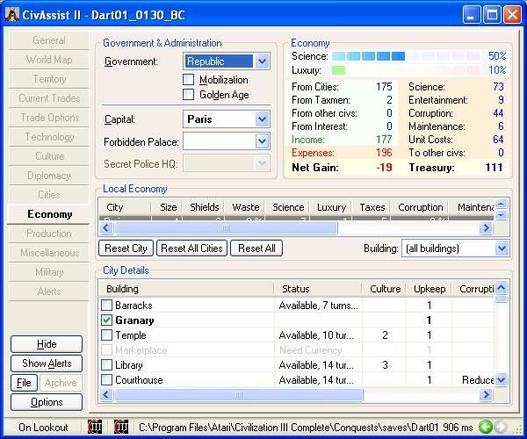527x439 pixels.
Task: Click City Details horizontal scrollbar thumb
Action: 239,395
